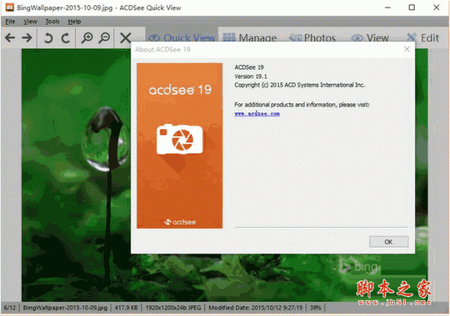Rotate image counterclockwise
The width and height of the screenshot is (450, 316).
click(48, 37)
